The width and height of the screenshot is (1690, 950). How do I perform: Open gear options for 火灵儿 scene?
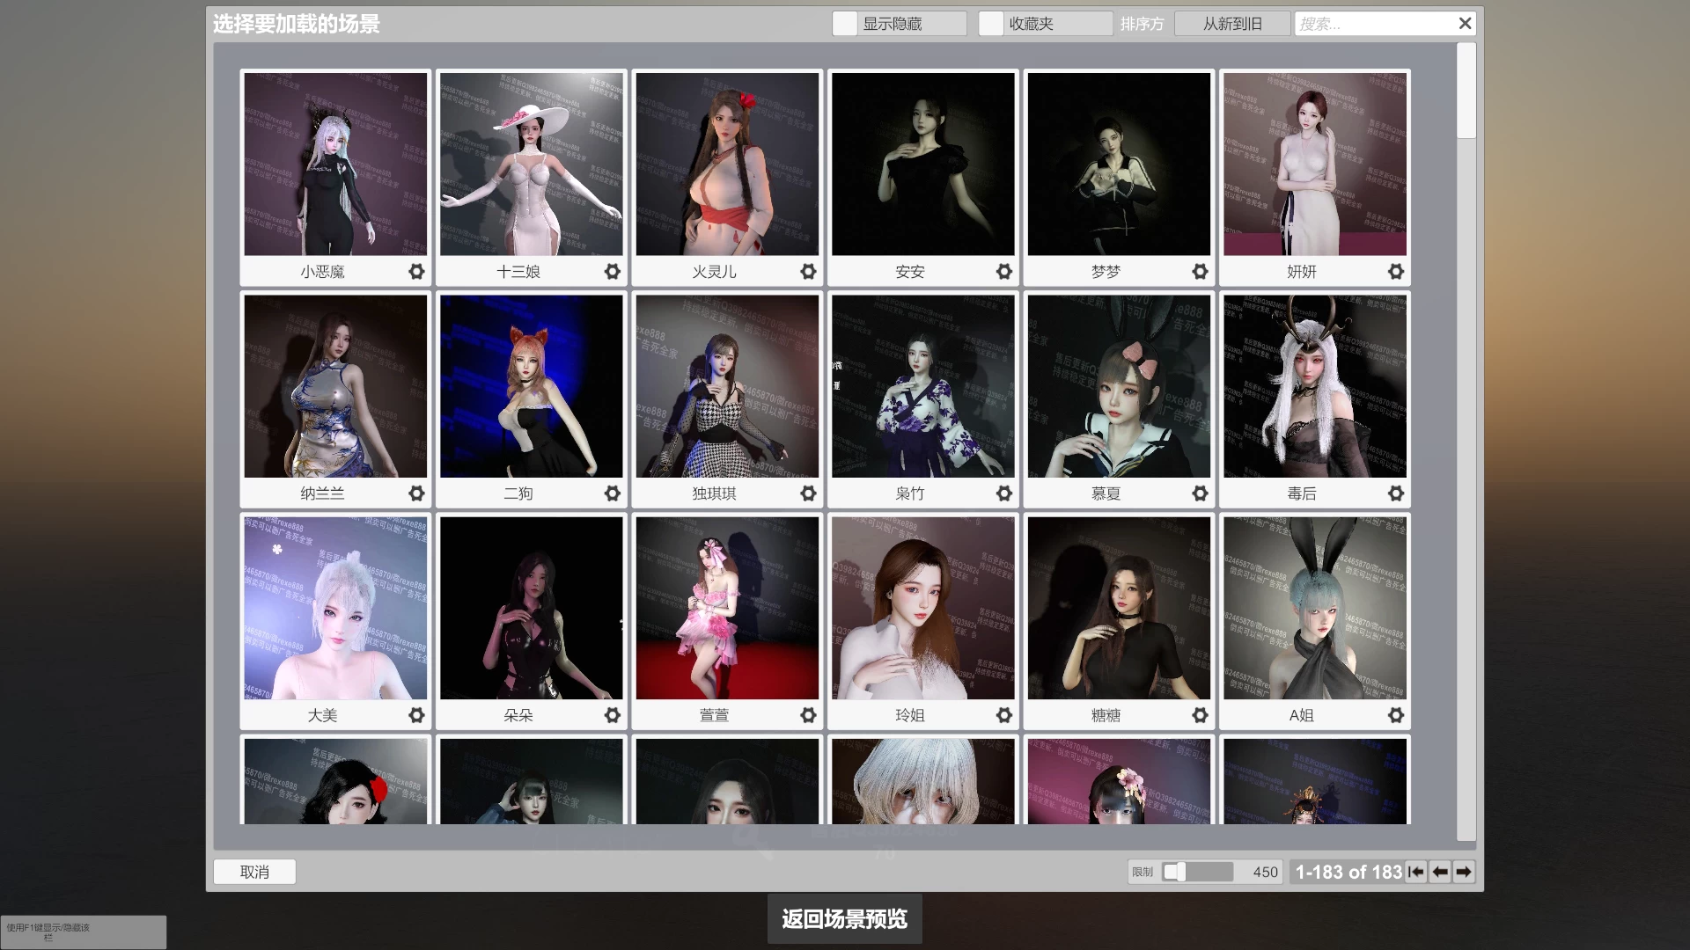click(x=808, y=272)
